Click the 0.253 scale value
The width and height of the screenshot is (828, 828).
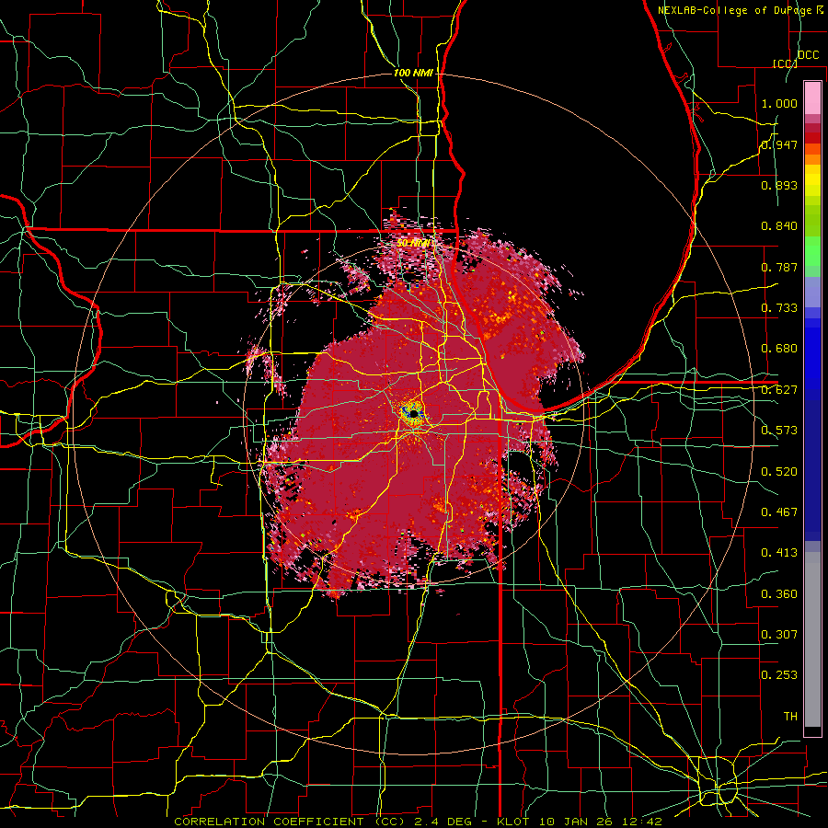pos(779,675)
